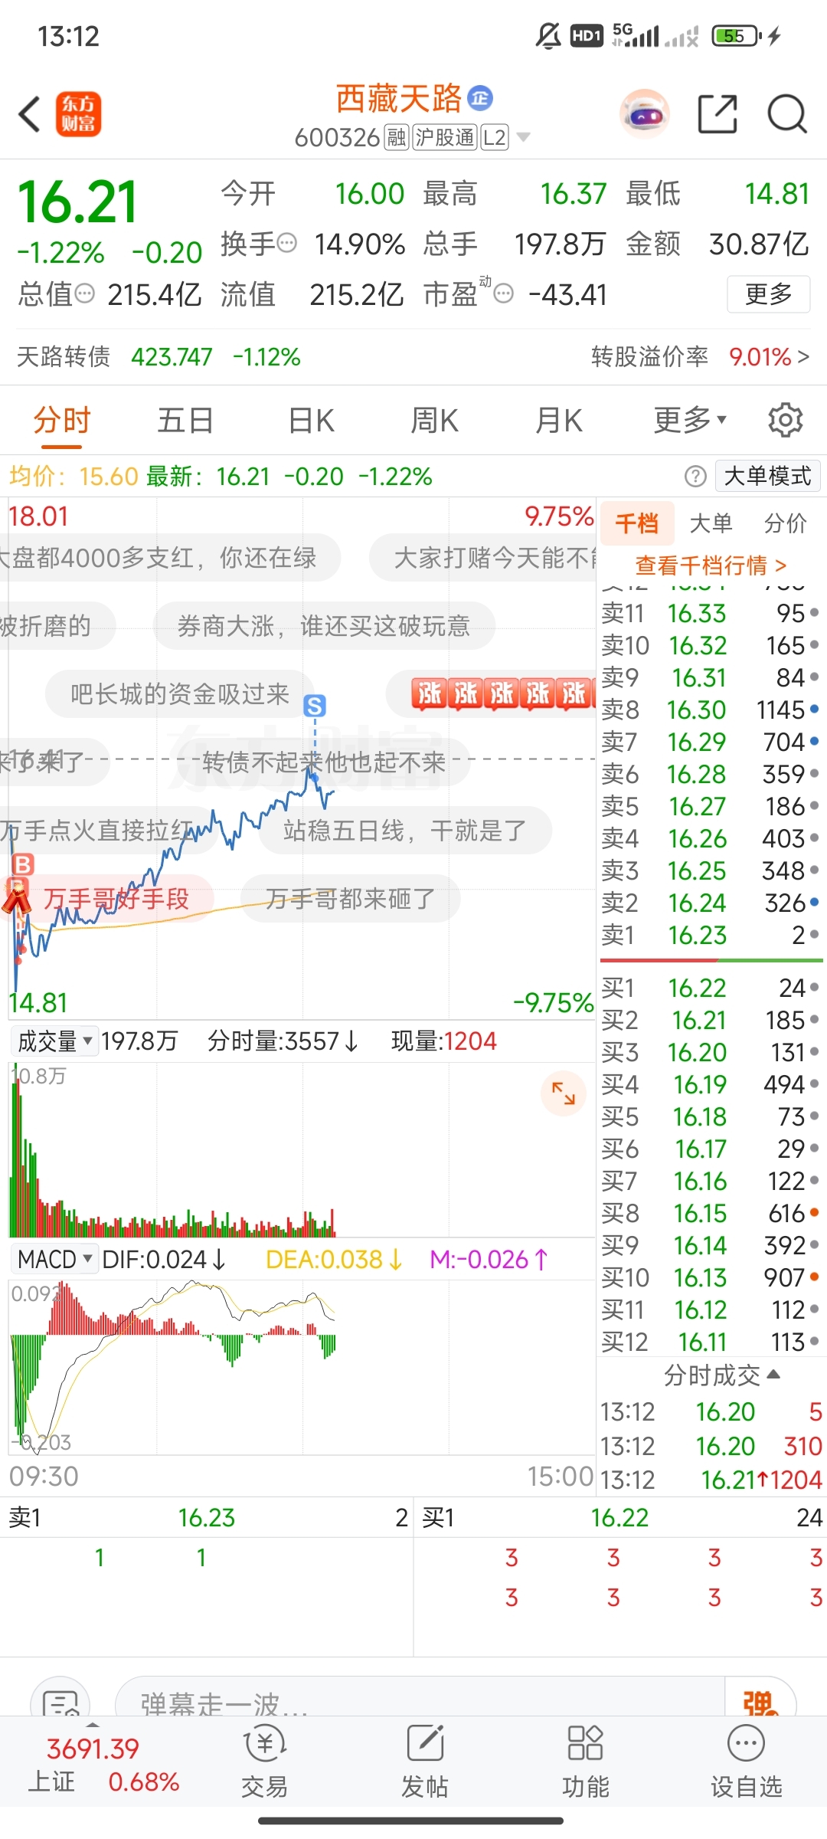Tap comment 万手哥都来砸了

click(x=350, y=898)
